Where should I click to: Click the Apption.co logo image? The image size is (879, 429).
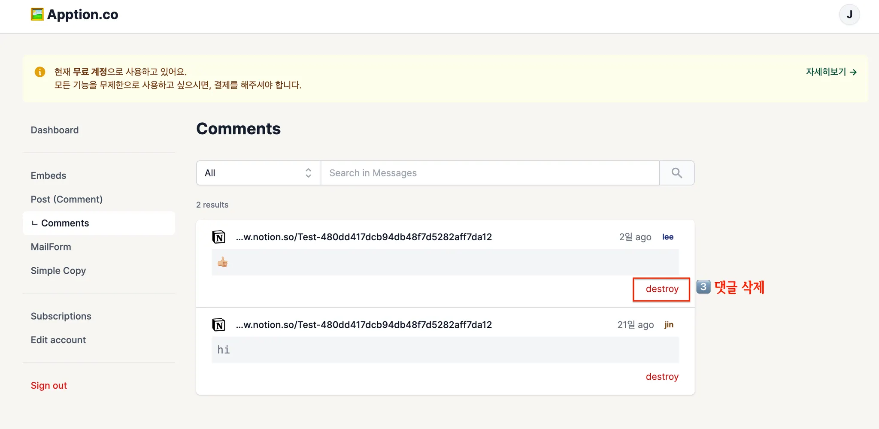pos(37,15)
